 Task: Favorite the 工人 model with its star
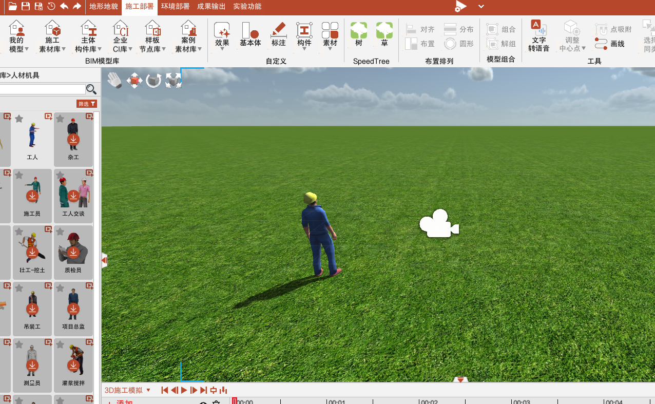(19, 119)
